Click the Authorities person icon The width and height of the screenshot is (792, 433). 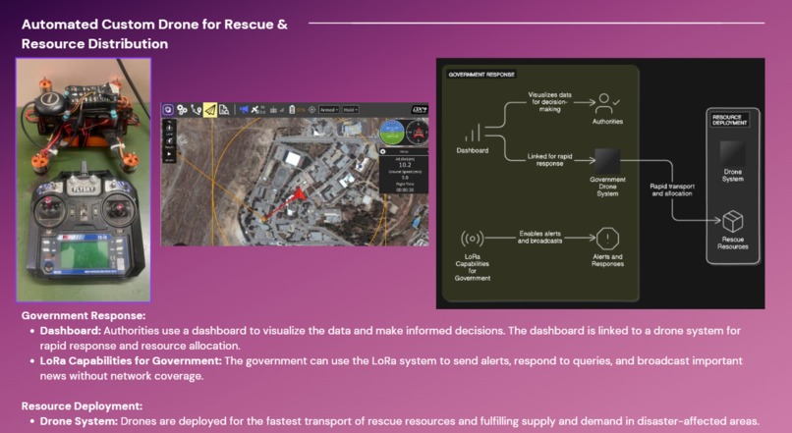[606, 104]
